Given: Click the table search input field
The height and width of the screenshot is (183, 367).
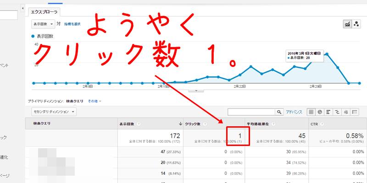Looking at the screenshot, I should [x=251, y=112].
